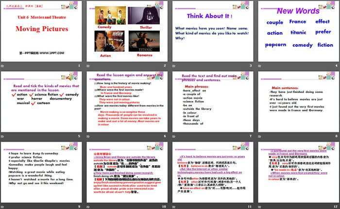Open the Main phrases slide
340x209 pixels.
(x=213, y=102)
